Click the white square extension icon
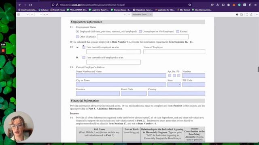Viewport: 259px width, 145px height. click(244, 5)
